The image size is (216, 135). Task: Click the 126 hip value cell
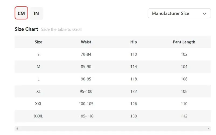134,104
